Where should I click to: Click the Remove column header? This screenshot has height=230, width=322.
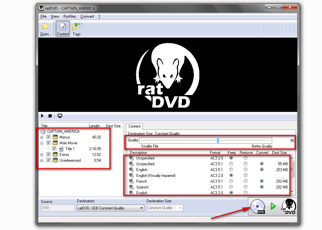(246, 153)
